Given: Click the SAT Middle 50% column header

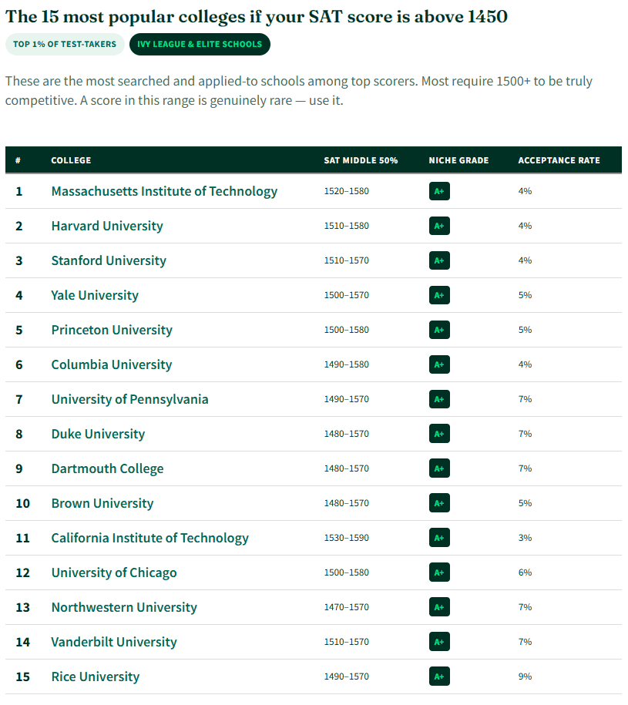Looking at the screenshot, I should point(361,160).
